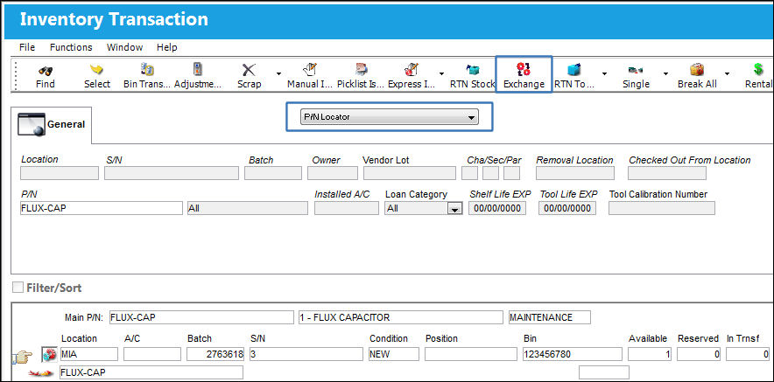Expand the arrow next to RTN To

604,74
